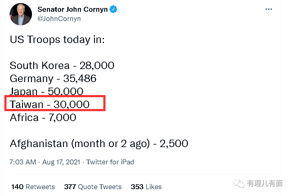Click the highlighted Taiwan - 30,000 line
The height and width of the screenshot is (196, 292).
click(50, 104)
